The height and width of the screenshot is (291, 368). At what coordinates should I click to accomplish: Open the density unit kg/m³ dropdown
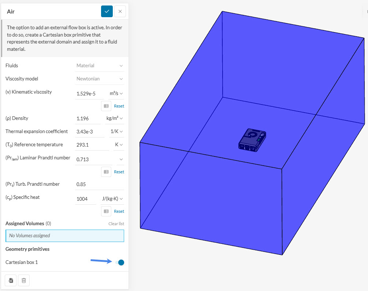point(114,118)
